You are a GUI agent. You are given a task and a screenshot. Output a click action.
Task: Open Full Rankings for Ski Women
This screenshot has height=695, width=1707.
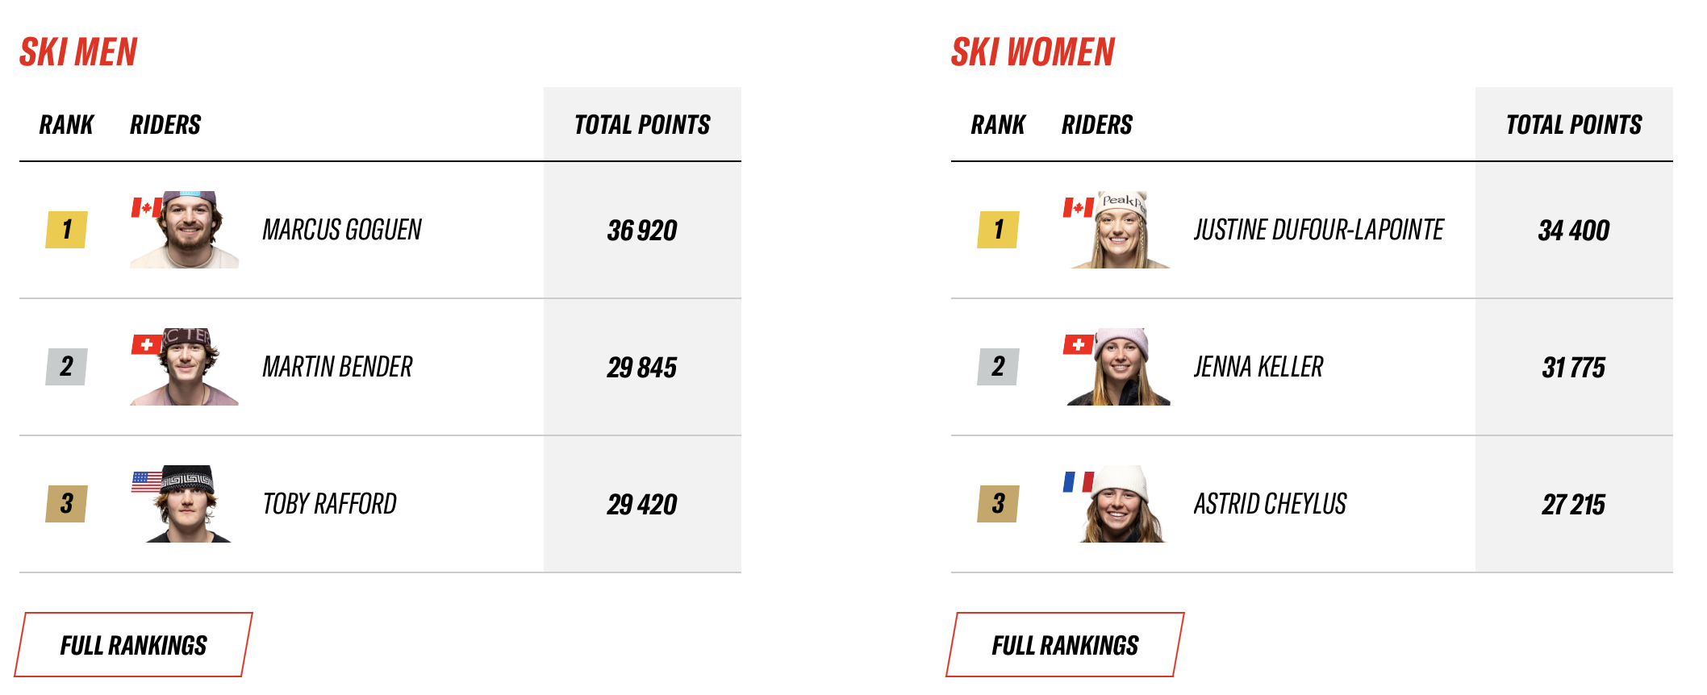pos(1065,645)
